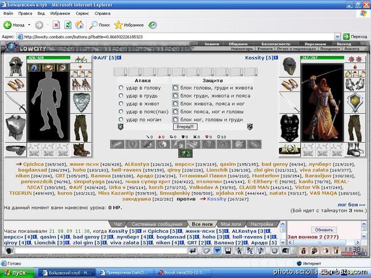Open the Избранное menu in menu bar
This screenshot has height=278, width=371.
tap(60, 14)
